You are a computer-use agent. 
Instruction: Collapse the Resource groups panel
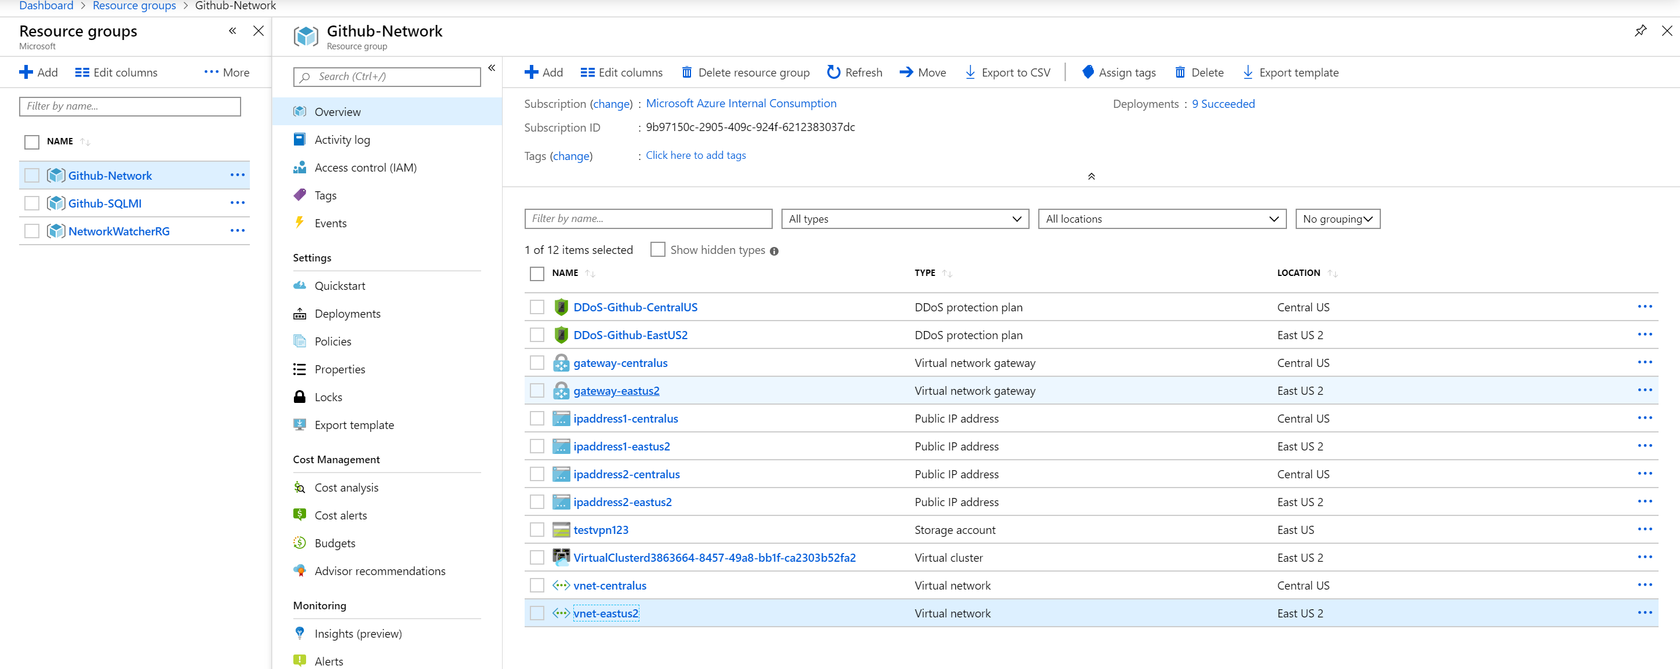point(232,31)
